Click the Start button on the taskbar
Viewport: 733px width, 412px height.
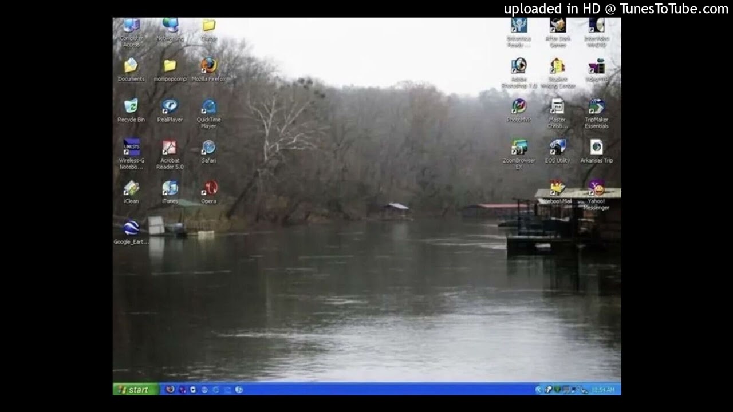136,390
